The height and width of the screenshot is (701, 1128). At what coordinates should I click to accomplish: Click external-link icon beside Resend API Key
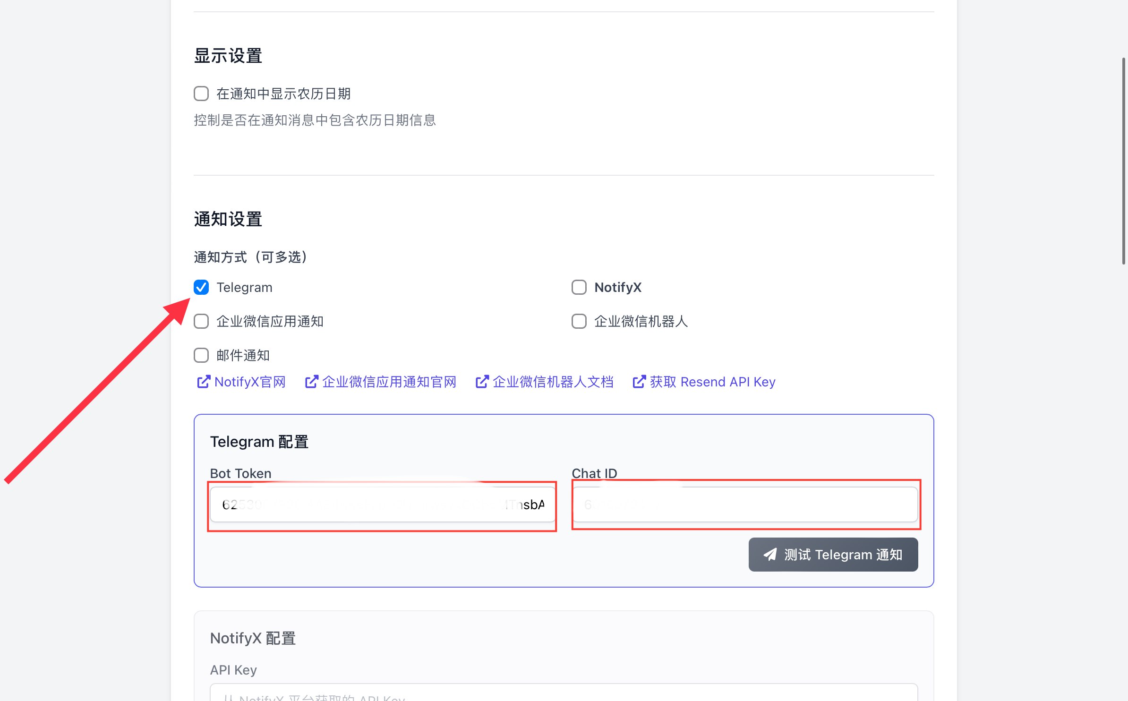point(639,382)
